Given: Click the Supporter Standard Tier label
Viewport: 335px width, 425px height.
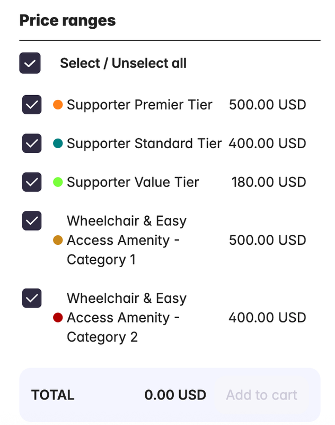Looking at the screenshot, I should pos(144,143).
